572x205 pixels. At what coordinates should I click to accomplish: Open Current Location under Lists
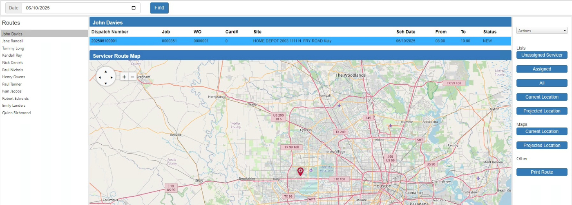542,97
